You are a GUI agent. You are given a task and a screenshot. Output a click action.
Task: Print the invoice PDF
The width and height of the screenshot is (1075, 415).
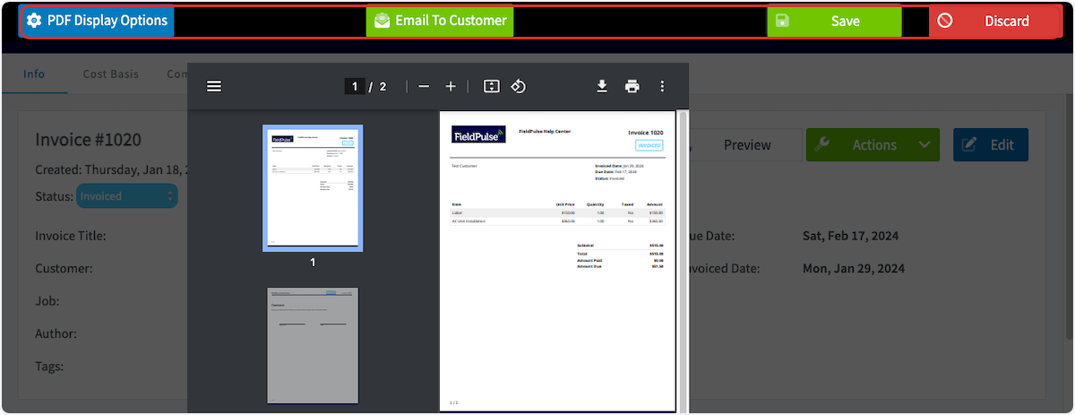[x=632, y=87]
